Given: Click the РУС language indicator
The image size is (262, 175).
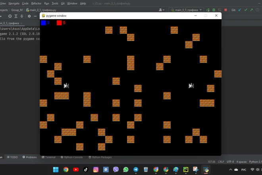Looking at the screenshot, I should point(244,170).
